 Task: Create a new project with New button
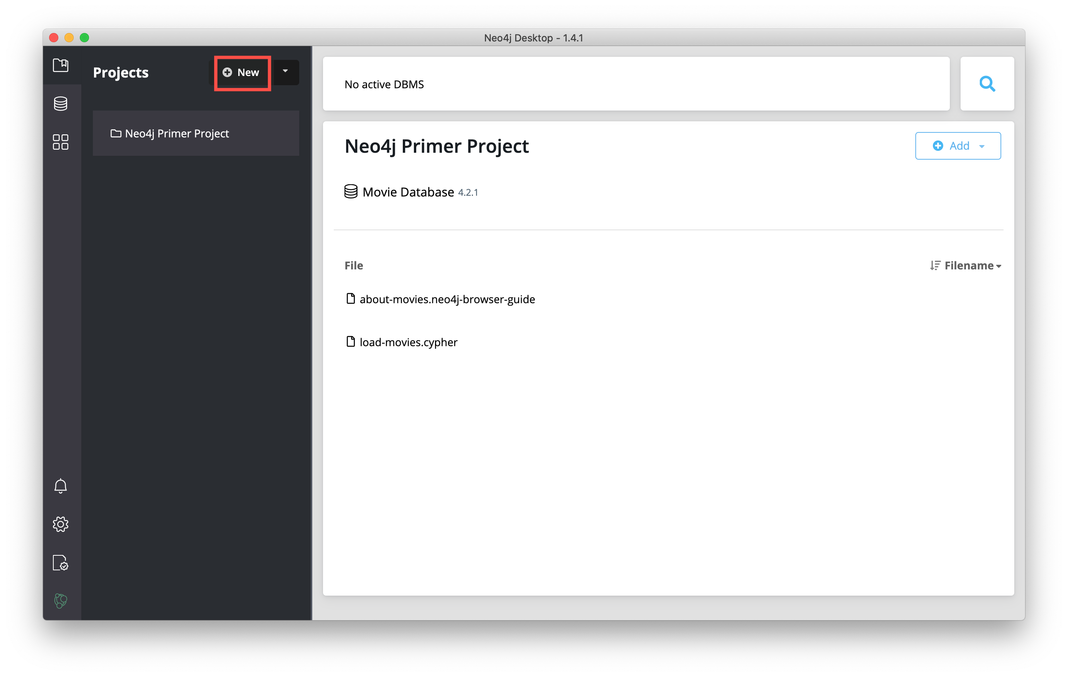click(x=242, y=72)
